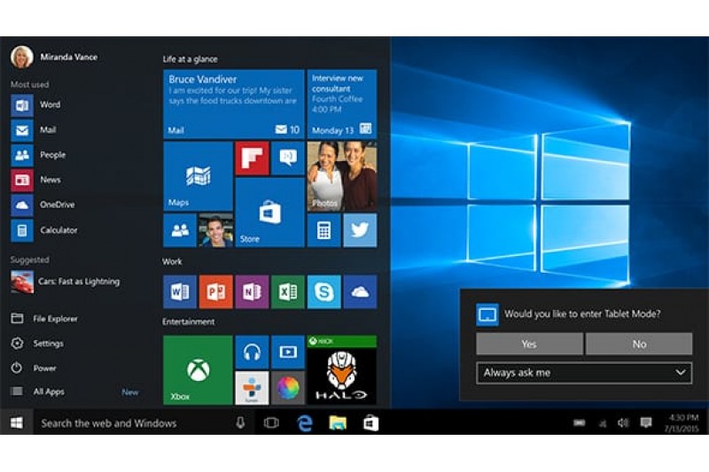The width and height of the screenshot is (709, 472).
Task: Open the OneDrive cloud tile under Work
Action: (x=360, y=291)
